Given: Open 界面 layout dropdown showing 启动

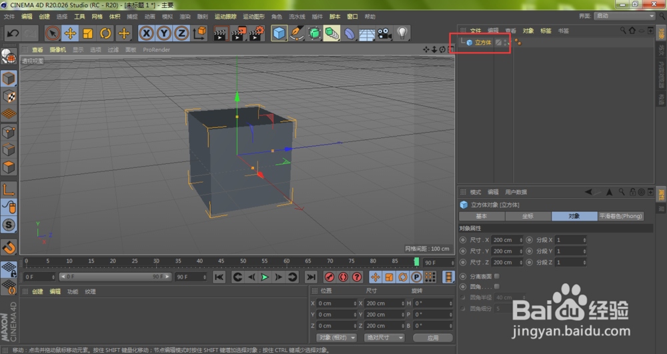Looking at the screenshot, I should pos(624,16).
